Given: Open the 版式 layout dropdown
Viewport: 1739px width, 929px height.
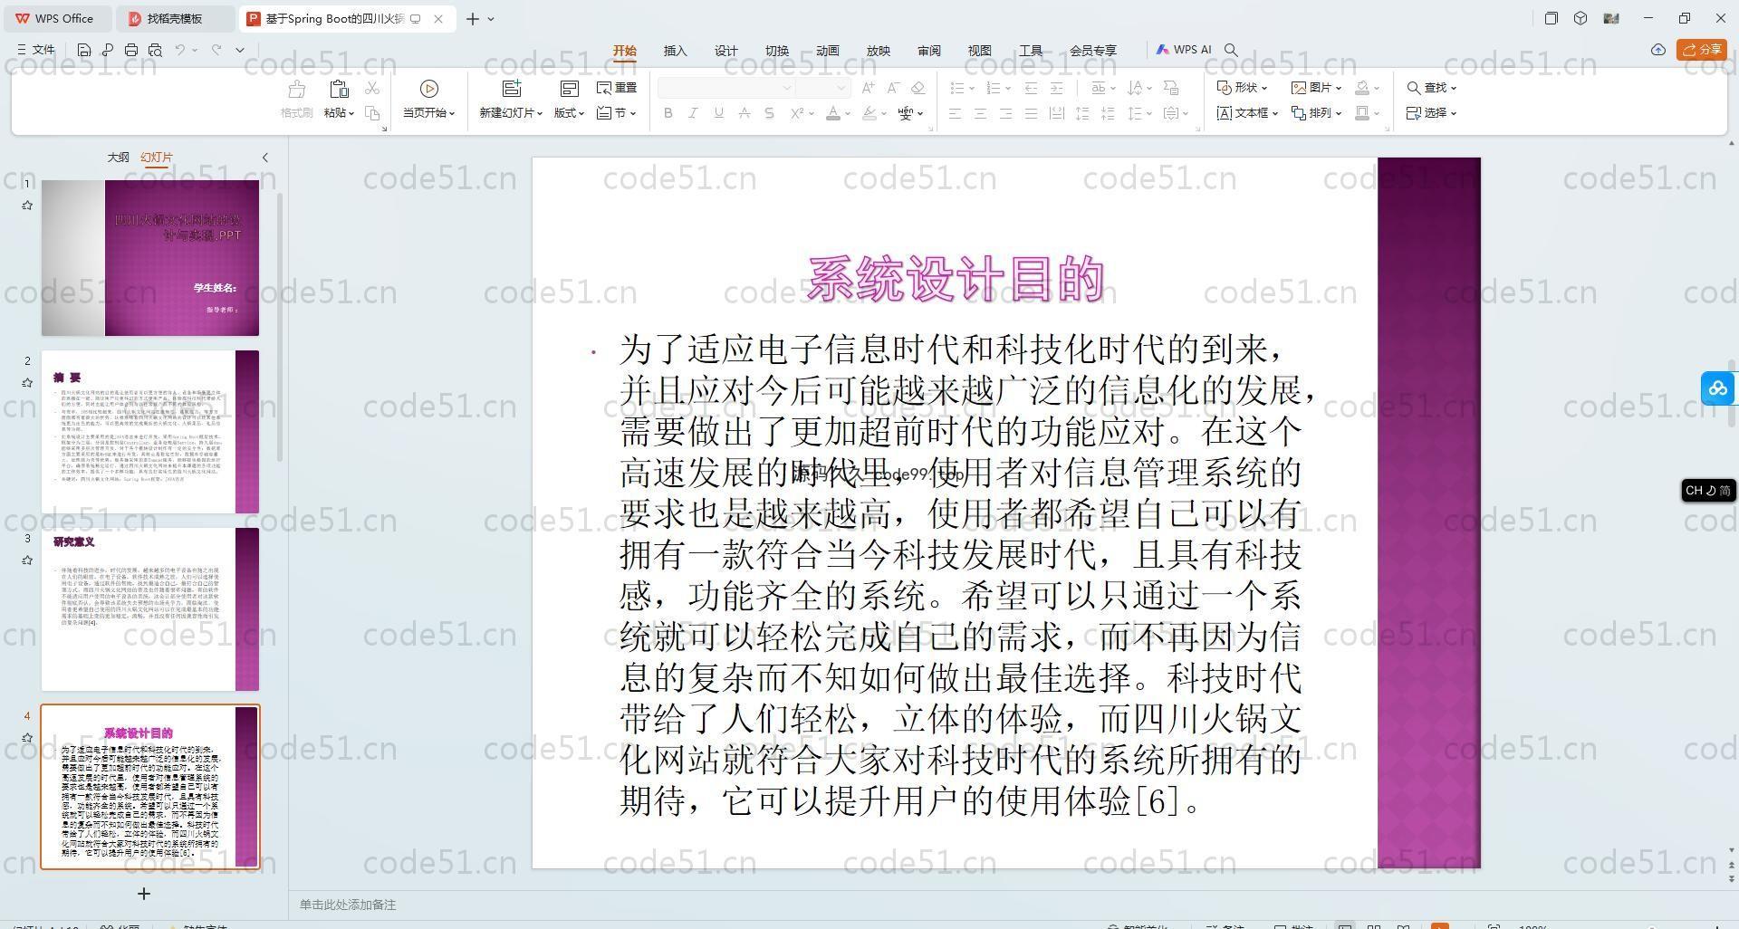Looking at the screenshot, I should coord(569,113).
